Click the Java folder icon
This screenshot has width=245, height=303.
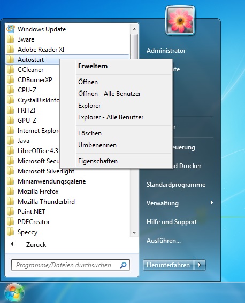coord(10,140)
